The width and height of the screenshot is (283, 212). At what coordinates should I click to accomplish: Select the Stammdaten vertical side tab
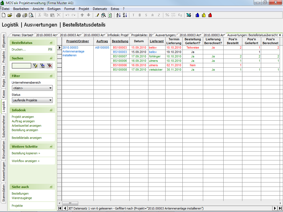click(4, 193)
